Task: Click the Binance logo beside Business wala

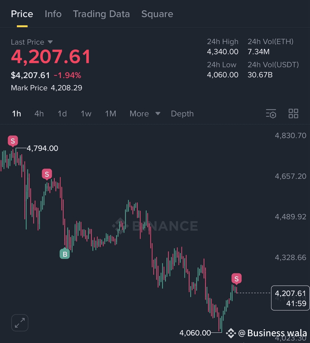Action: coord(231,333)
